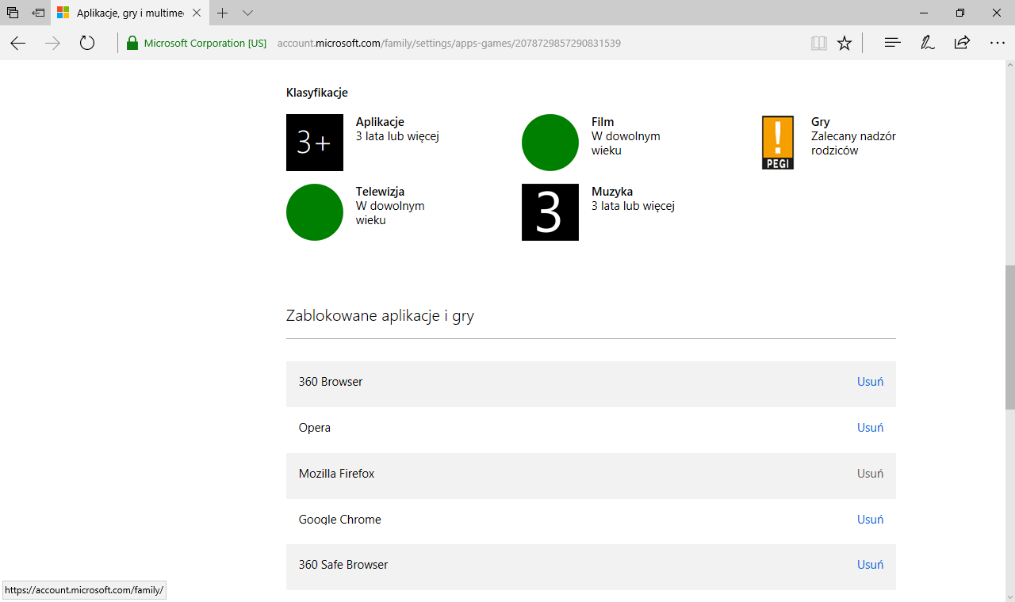The height and width of the screenshot is (602, 1015).
Task: Click Usuń for 360 Safe Browser
Action: click(x=870, y=565)
